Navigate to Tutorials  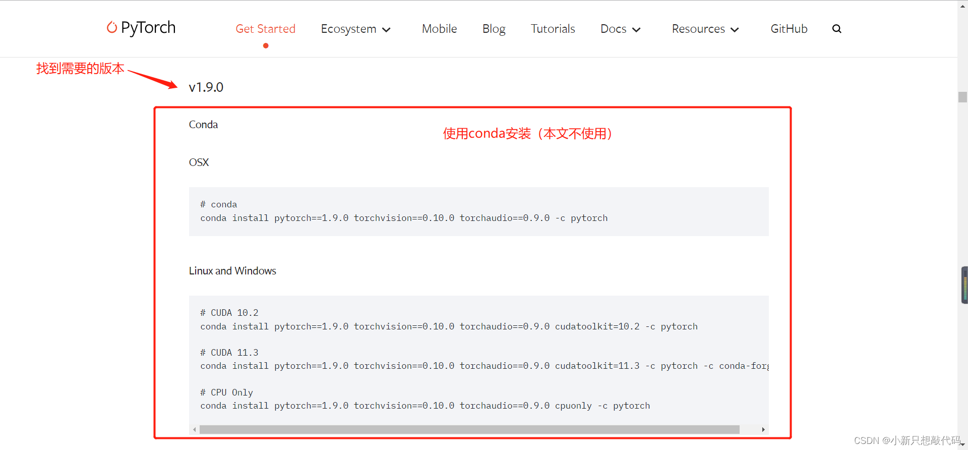(x=553, y=29)
